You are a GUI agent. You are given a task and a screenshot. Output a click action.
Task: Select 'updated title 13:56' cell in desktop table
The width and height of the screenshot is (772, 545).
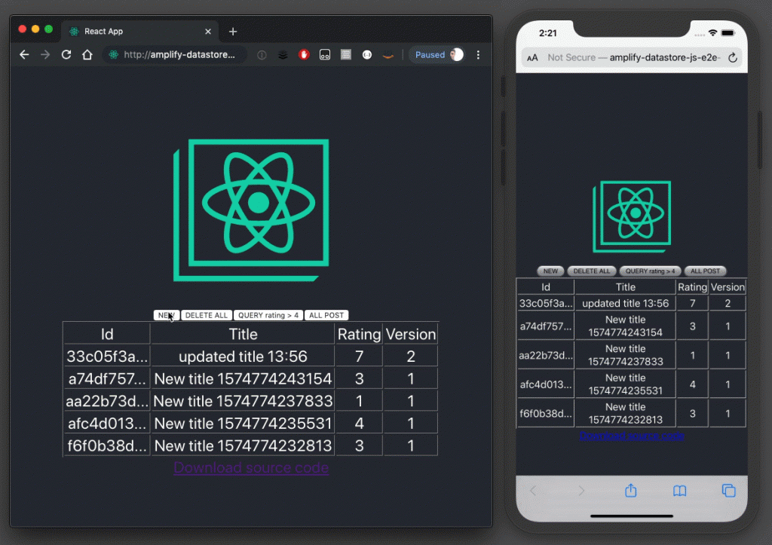click(x=243, y=356)
